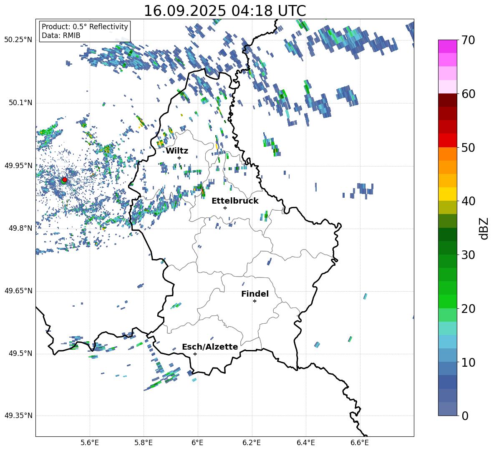The image size is (494, 451).
Task: Click the 50.1°N latitude label
Action: [x=20, y=103]
